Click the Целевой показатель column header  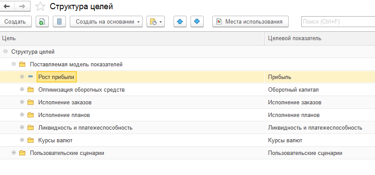point(294,38)
